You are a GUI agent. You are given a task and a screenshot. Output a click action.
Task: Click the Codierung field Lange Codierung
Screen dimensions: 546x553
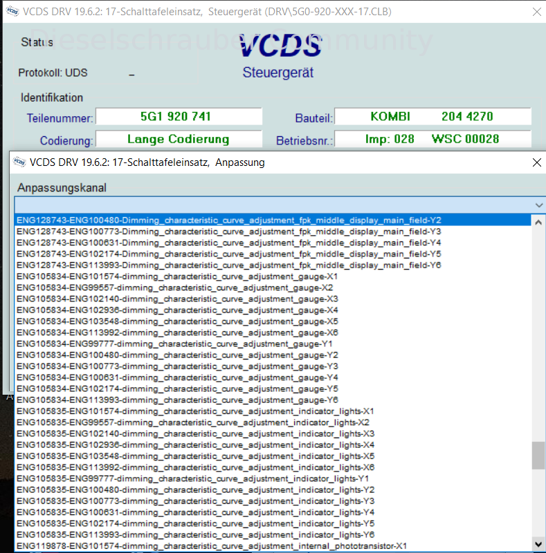click(179, 139)
